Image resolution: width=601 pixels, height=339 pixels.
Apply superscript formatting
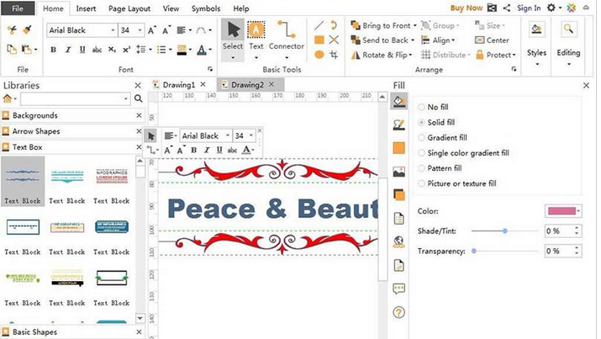click(x=126, y=50)
